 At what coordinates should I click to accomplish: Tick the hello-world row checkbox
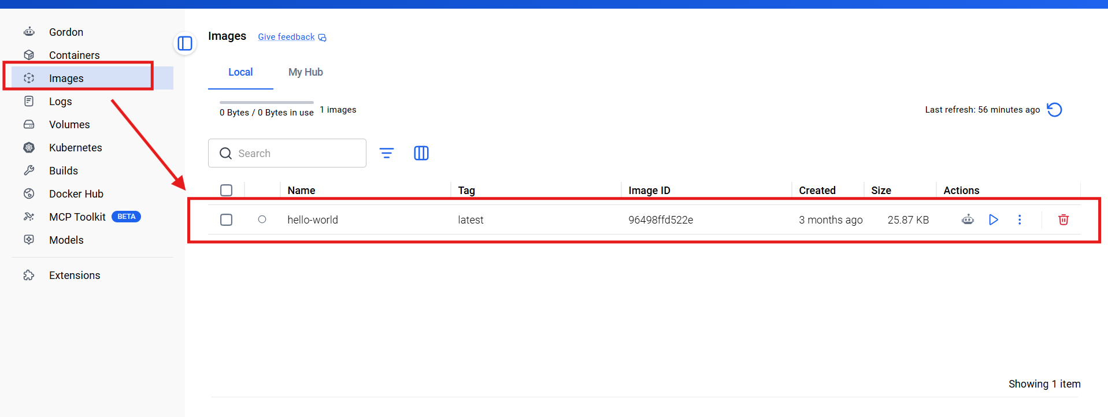227,219
